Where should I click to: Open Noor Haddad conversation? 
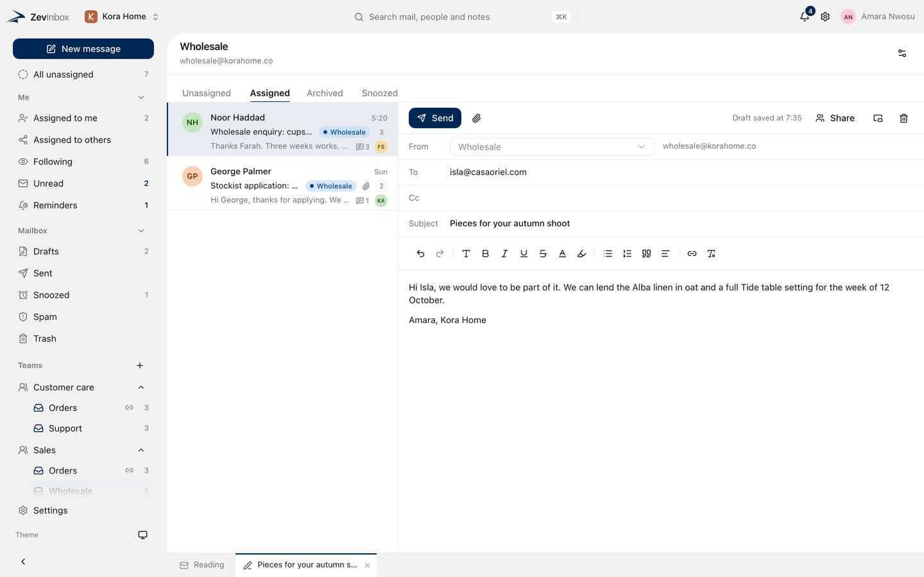pyautogui.click(x=283, y=130)
